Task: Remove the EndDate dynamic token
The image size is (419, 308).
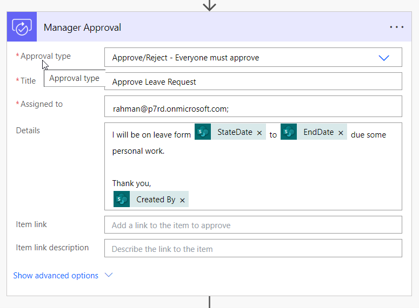Action: click(x=341, y=133)
